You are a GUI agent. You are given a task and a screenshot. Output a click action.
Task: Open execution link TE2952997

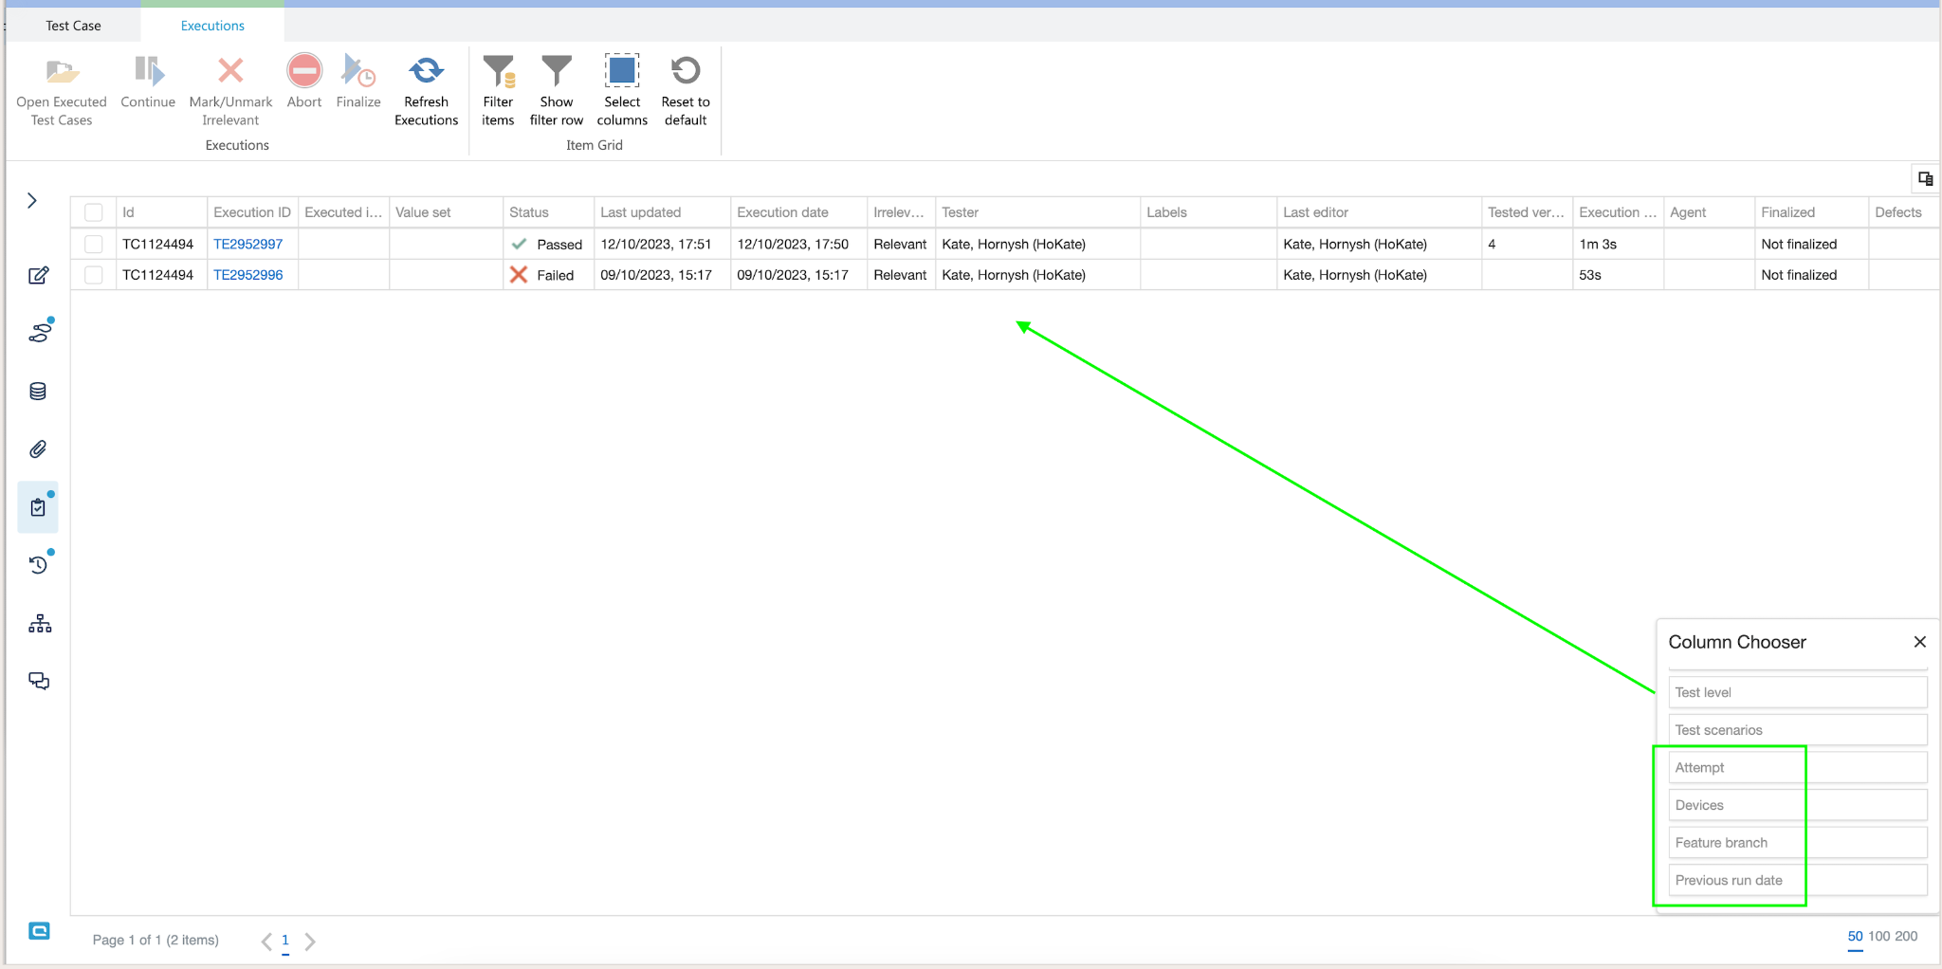click(248, 245)
